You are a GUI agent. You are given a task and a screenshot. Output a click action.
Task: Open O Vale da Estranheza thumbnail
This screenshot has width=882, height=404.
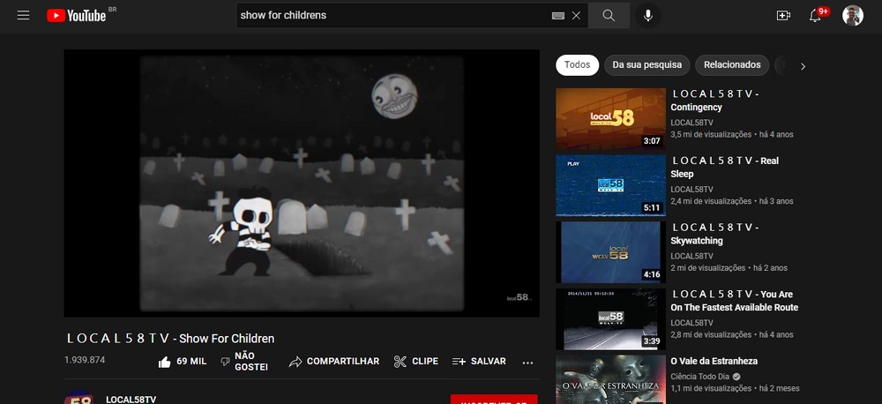[610, 379]
